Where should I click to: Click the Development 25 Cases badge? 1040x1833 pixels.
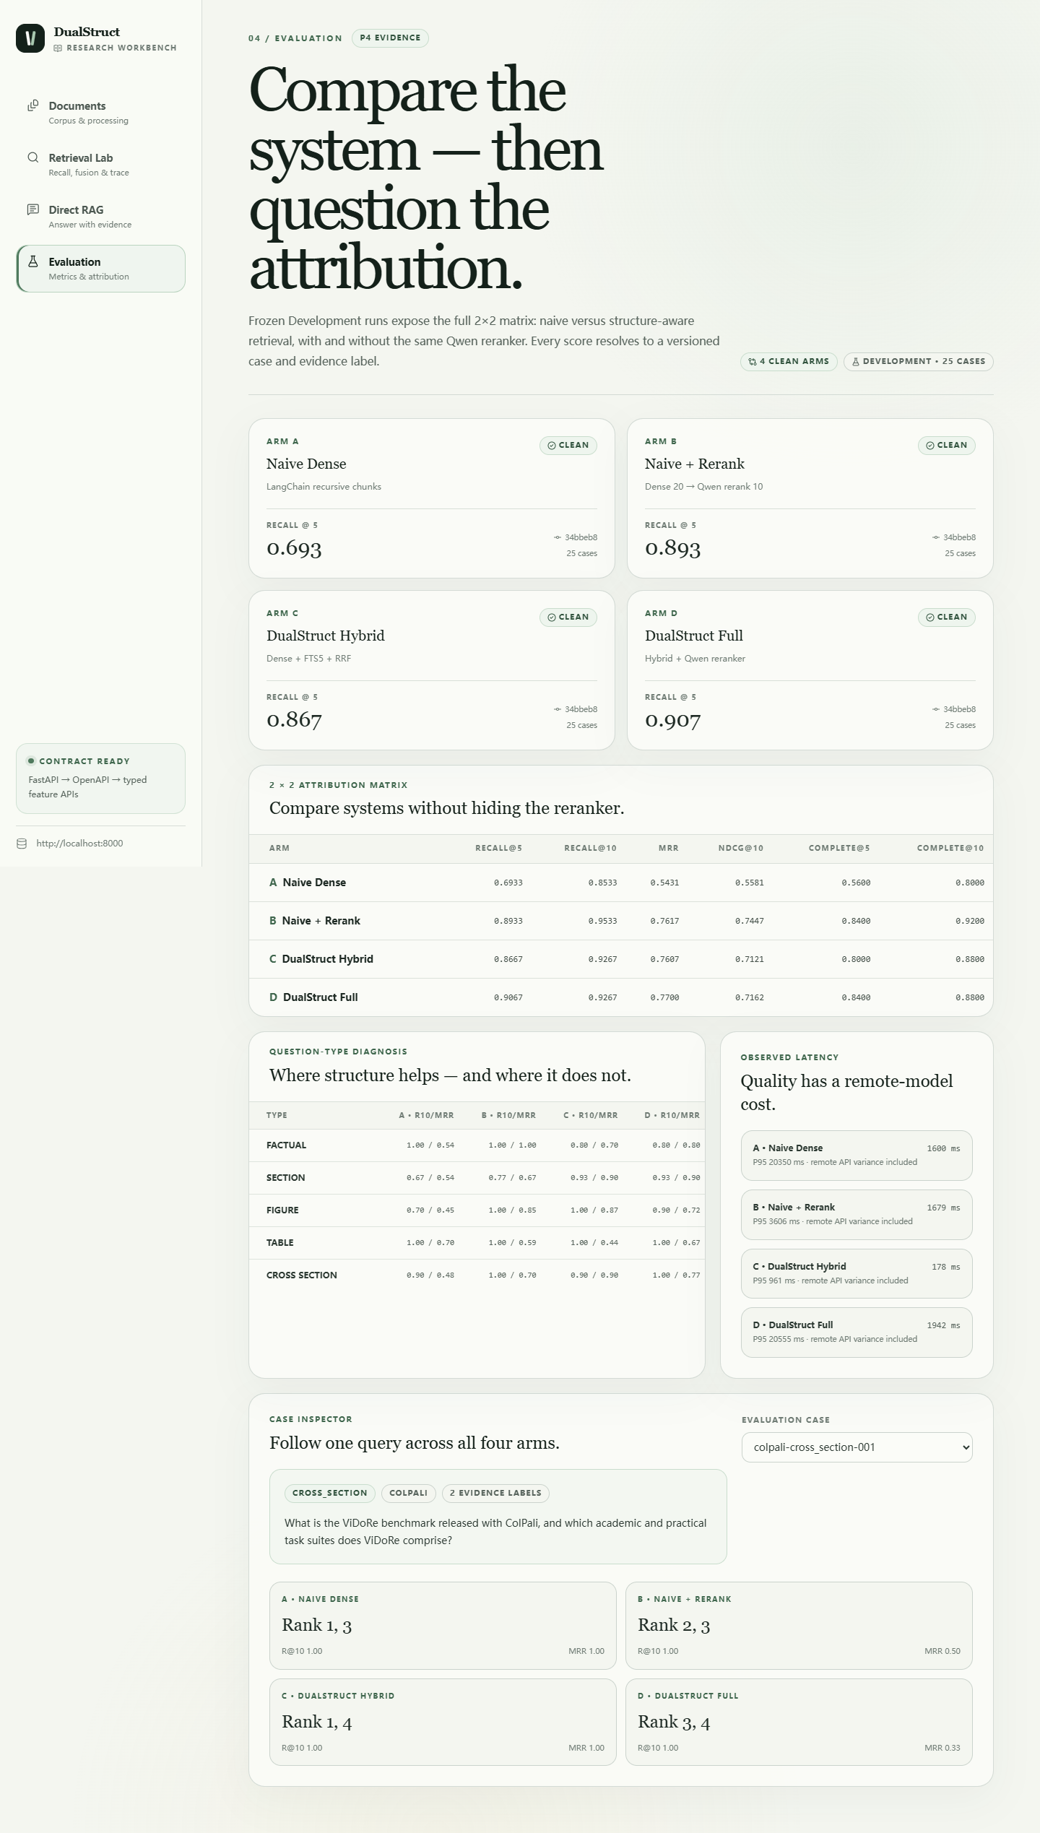(918, 362)
